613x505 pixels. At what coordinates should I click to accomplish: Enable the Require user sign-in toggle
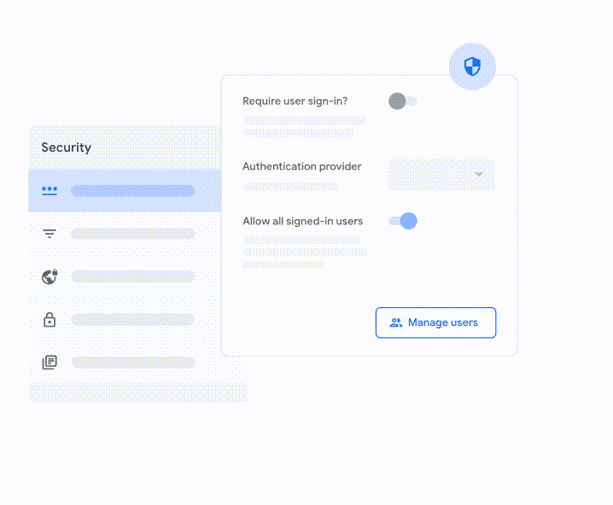pos(402,102)
